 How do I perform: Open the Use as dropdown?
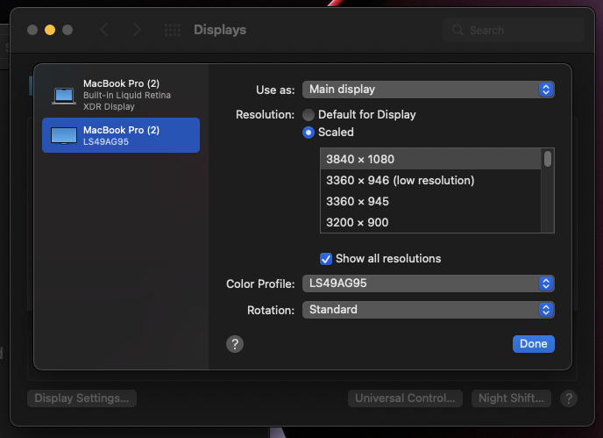(428, 90)
